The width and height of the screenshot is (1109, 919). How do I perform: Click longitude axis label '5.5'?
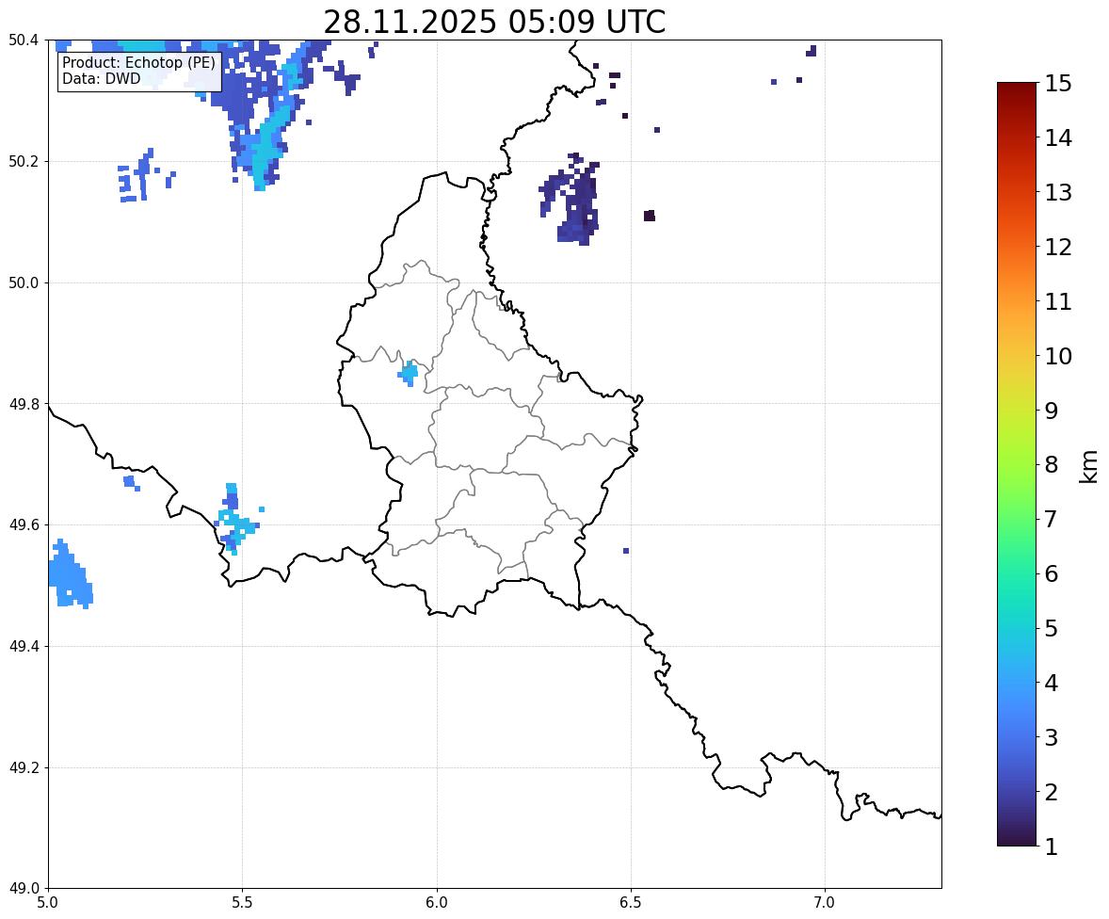(242, 903)
